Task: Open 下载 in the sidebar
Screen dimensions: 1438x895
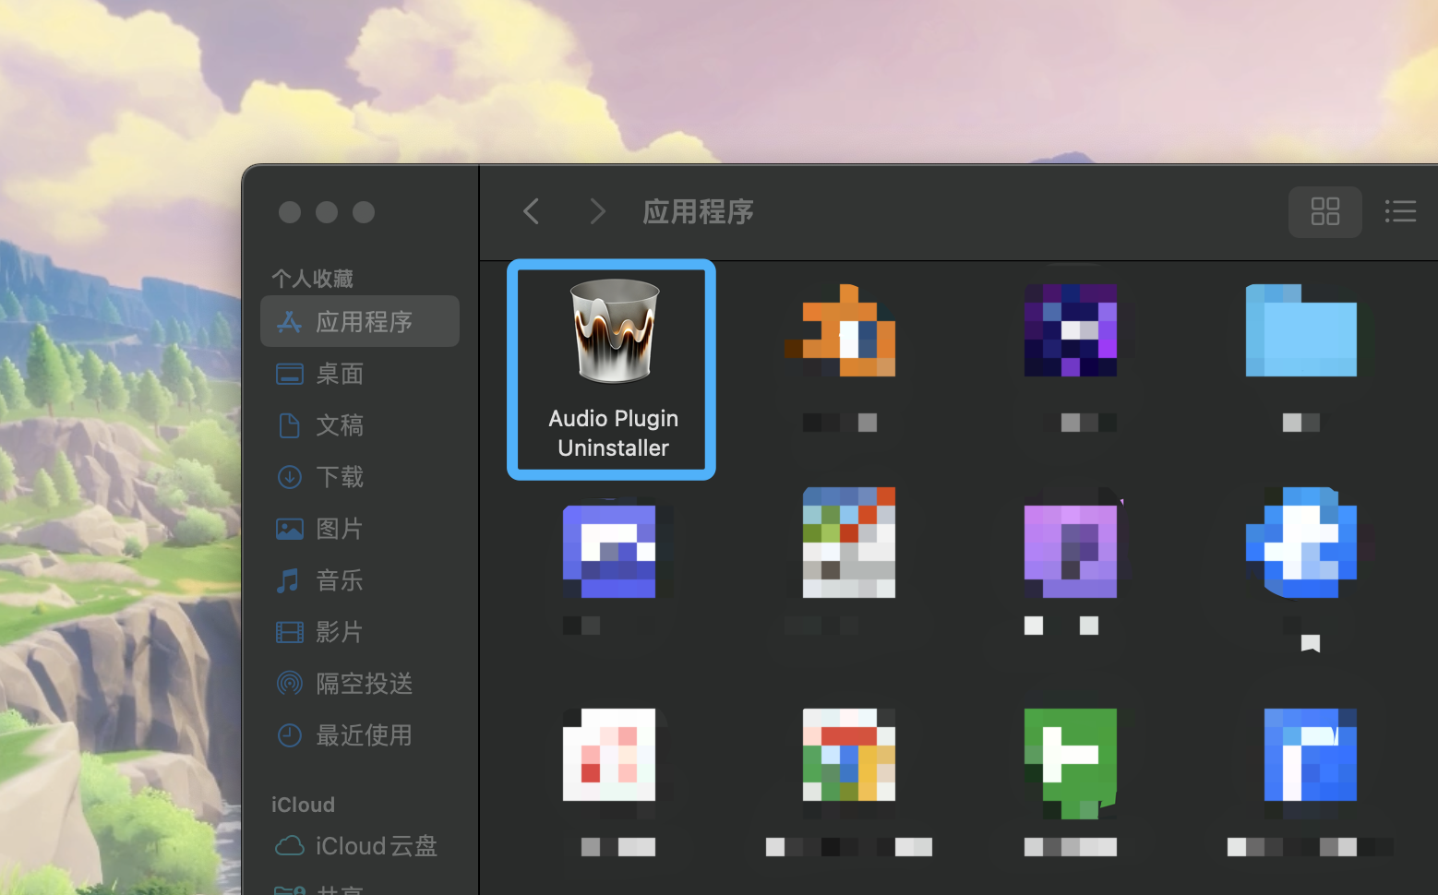Action: tap(360, 477)
